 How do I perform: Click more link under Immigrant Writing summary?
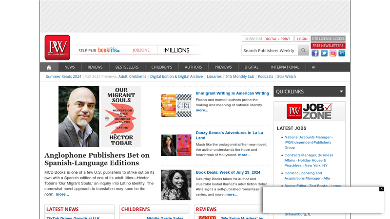[x=202, y=110]
